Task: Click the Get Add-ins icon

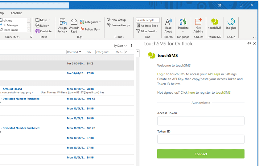Action: pyautogui.click(x=198, y=22)
